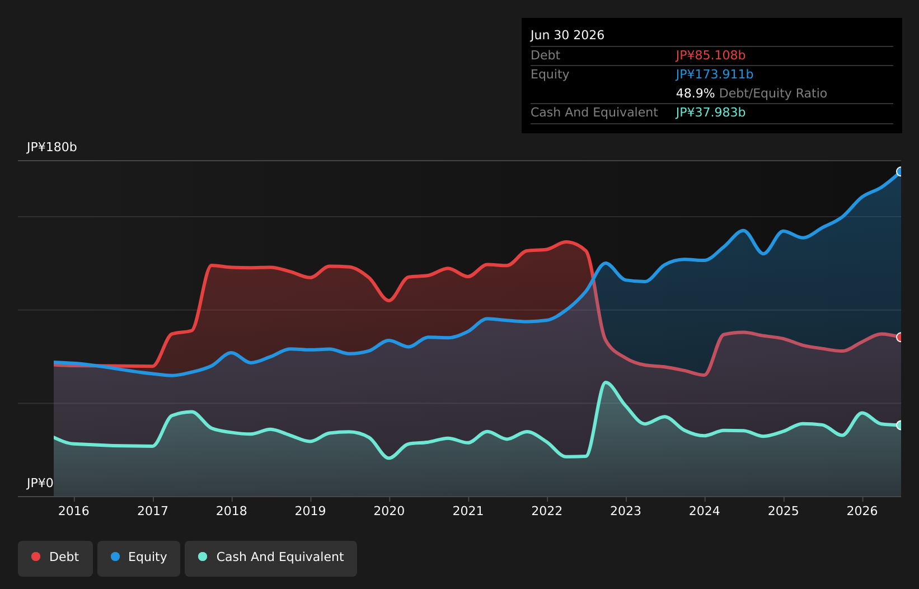Click the 2025 x-axis label

tap(784, 511)
